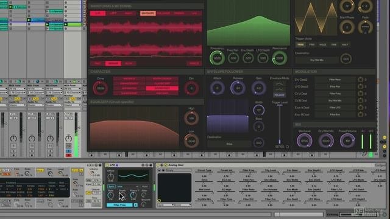Adjust the green Resonance knob

coord(279,58)
